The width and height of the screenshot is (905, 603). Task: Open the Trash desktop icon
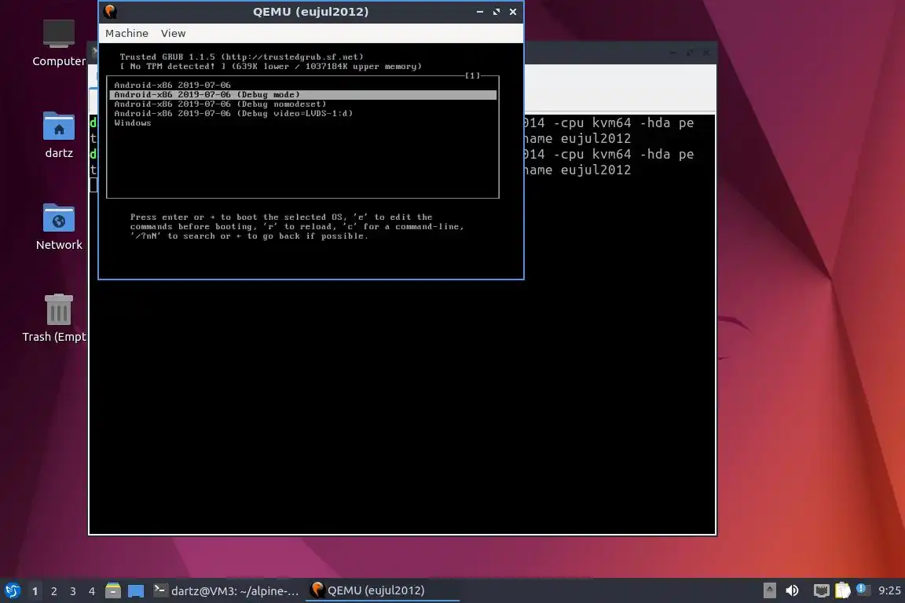55,319
